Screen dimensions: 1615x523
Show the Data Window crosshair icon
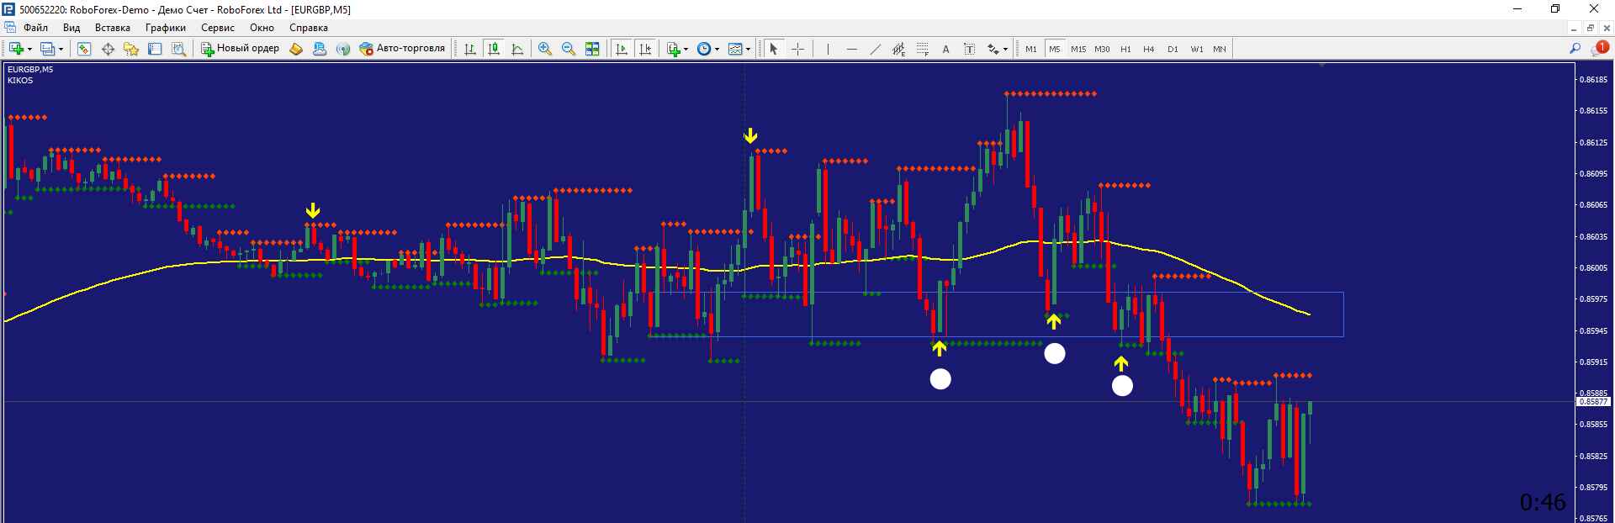click(x=108, y=49)
